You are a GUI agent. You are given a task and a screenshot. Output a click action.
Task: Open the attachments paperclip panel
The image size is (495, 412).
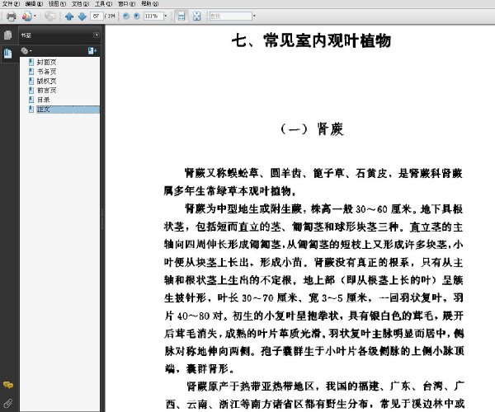pyautogui.click(x=8, y=403)
